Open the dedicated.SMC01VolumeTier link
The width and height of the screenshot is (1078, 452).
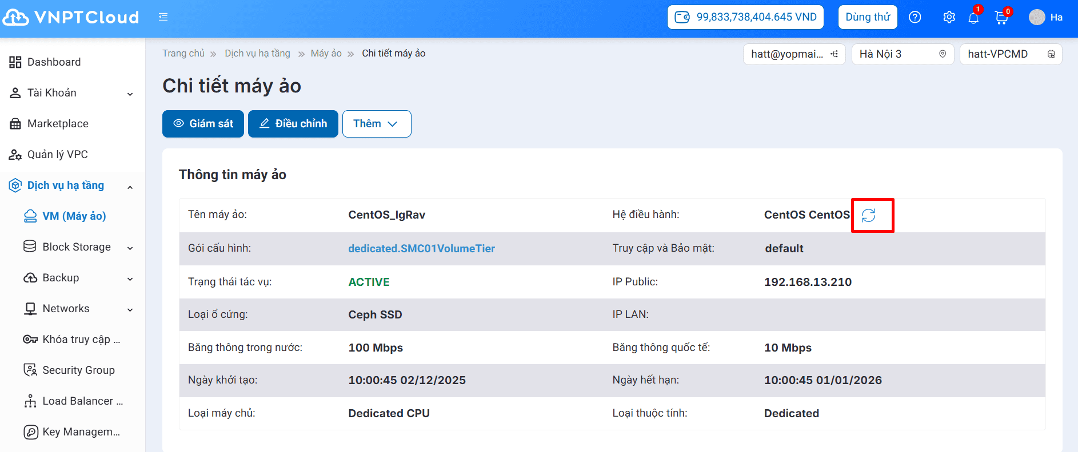click(421, 249)
